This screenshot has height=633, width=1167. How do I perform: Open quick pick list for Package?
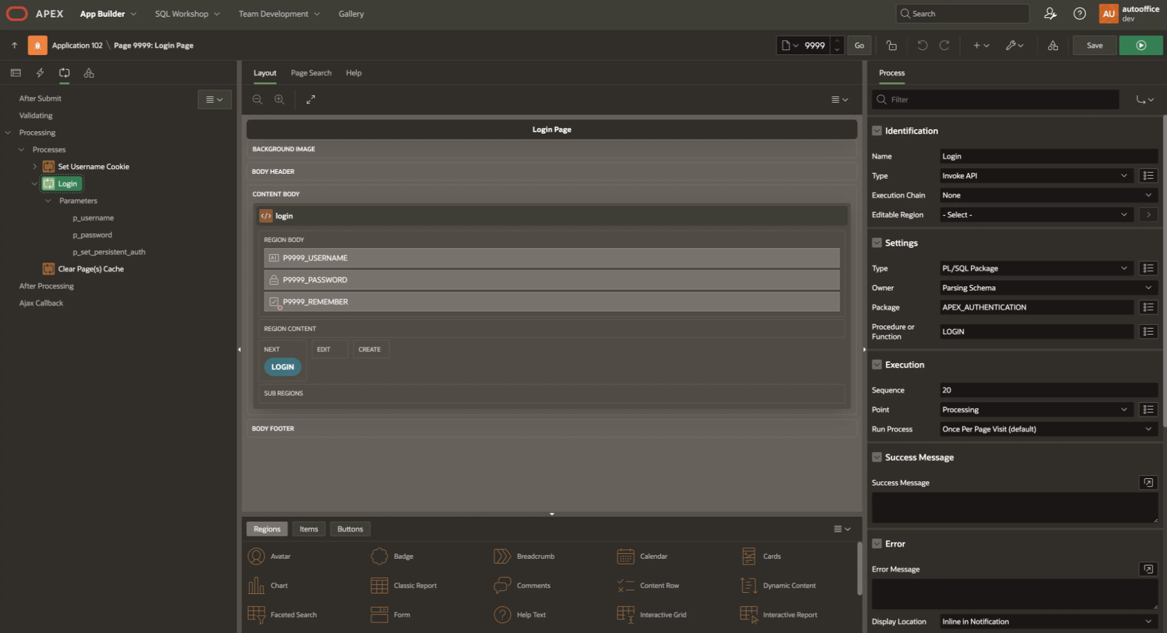click(1148, 307)
